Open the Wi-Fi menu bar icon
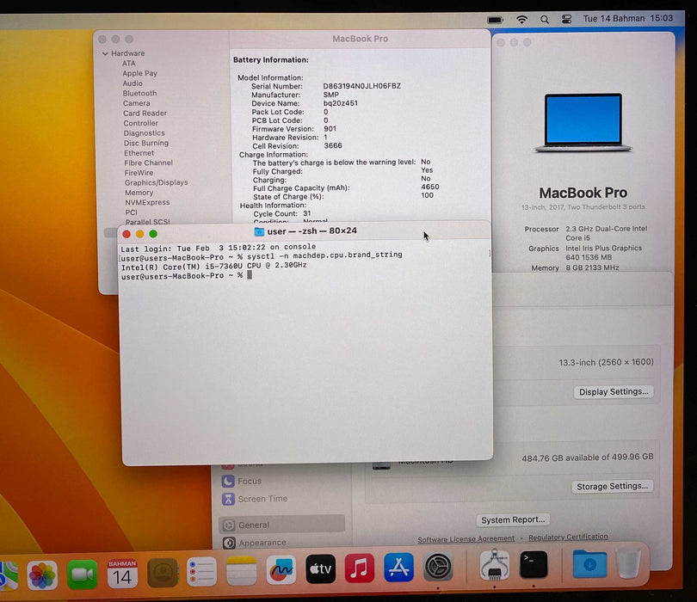This screenshot has height=602, width=697. (521, 20)
